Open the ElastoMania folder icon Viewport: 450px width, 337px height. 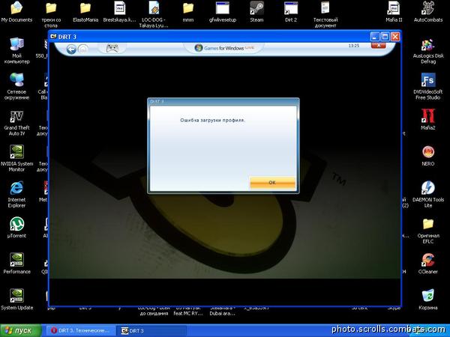point(85,12)
